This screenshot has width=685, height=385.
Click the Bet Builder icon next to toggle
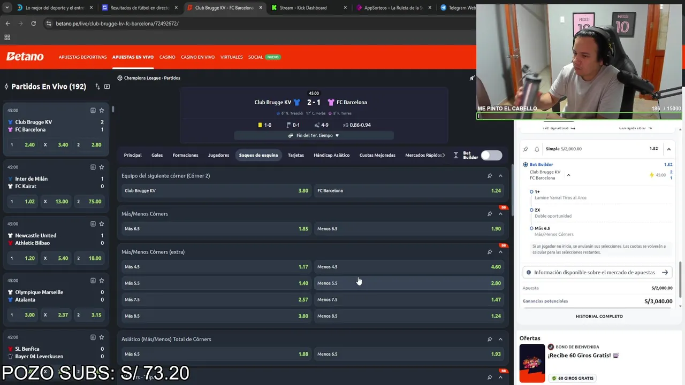(456, 155)
